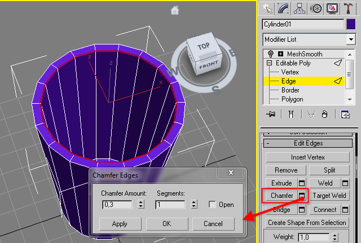The width and height of the screenshot is (361, 243).
Task: Open the Display command panel tab
Action: pyautogui.click(x=332, y=9)
